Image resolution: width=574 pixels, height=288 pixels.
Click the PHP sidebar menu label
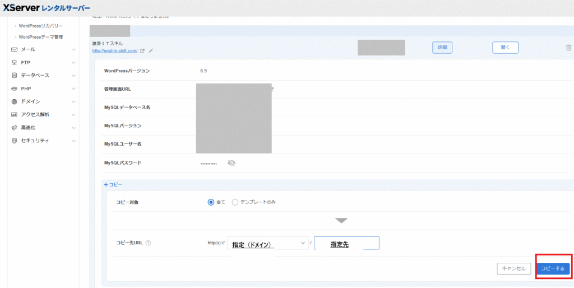pos(26,89)
